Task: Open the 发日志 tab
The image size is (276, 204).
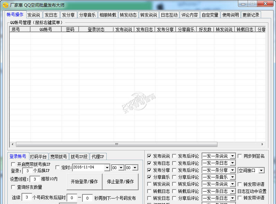Action: tap(51, 15)
